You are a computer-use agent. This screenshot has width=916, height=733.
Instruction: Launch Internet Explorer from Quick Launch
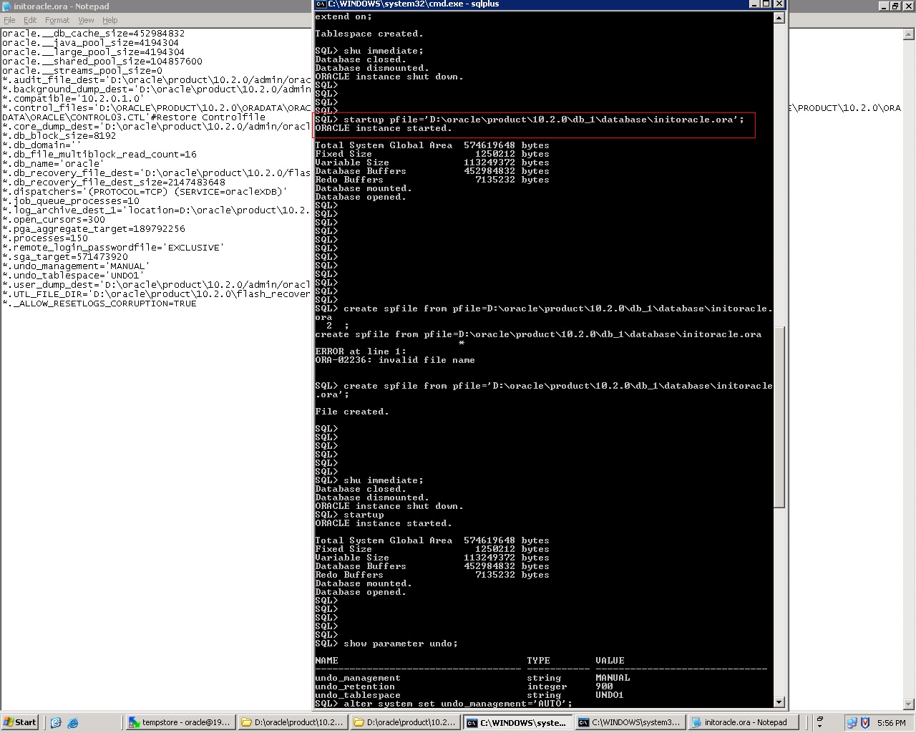(72, 722)
